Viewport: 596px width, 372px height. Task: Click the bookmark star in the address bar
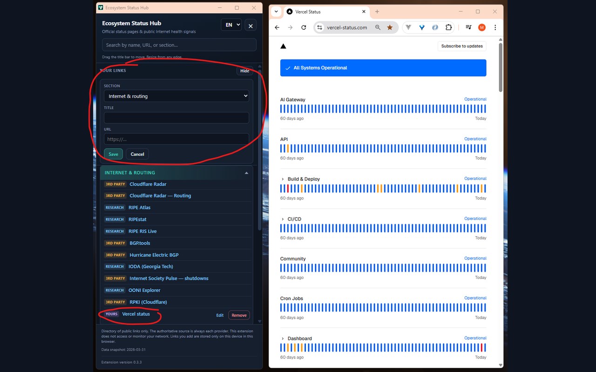pyautogui.click(x=390, y=27)
